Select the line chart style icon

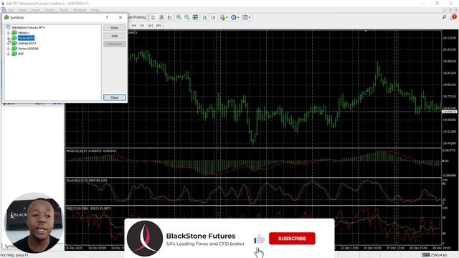pyautogui.click(x=170, y=17)
